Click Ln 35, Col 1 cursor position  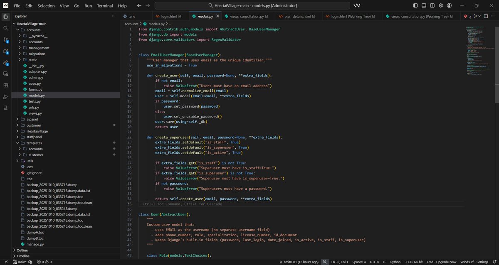pyautogui.click(x=340, y=262)
